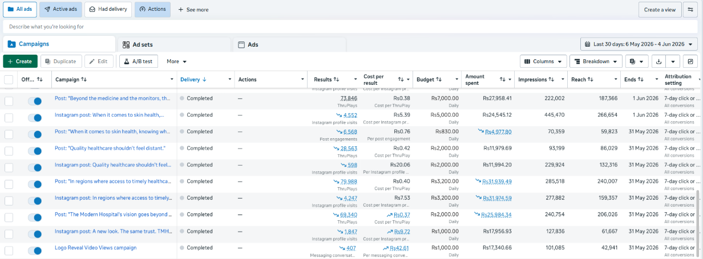Sort by Amount spent arrows

click(x=502, y=80)
